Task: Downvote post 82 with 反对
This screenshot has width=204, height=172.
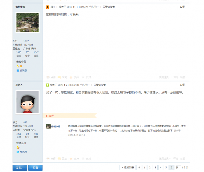Action: pos(86,77)
